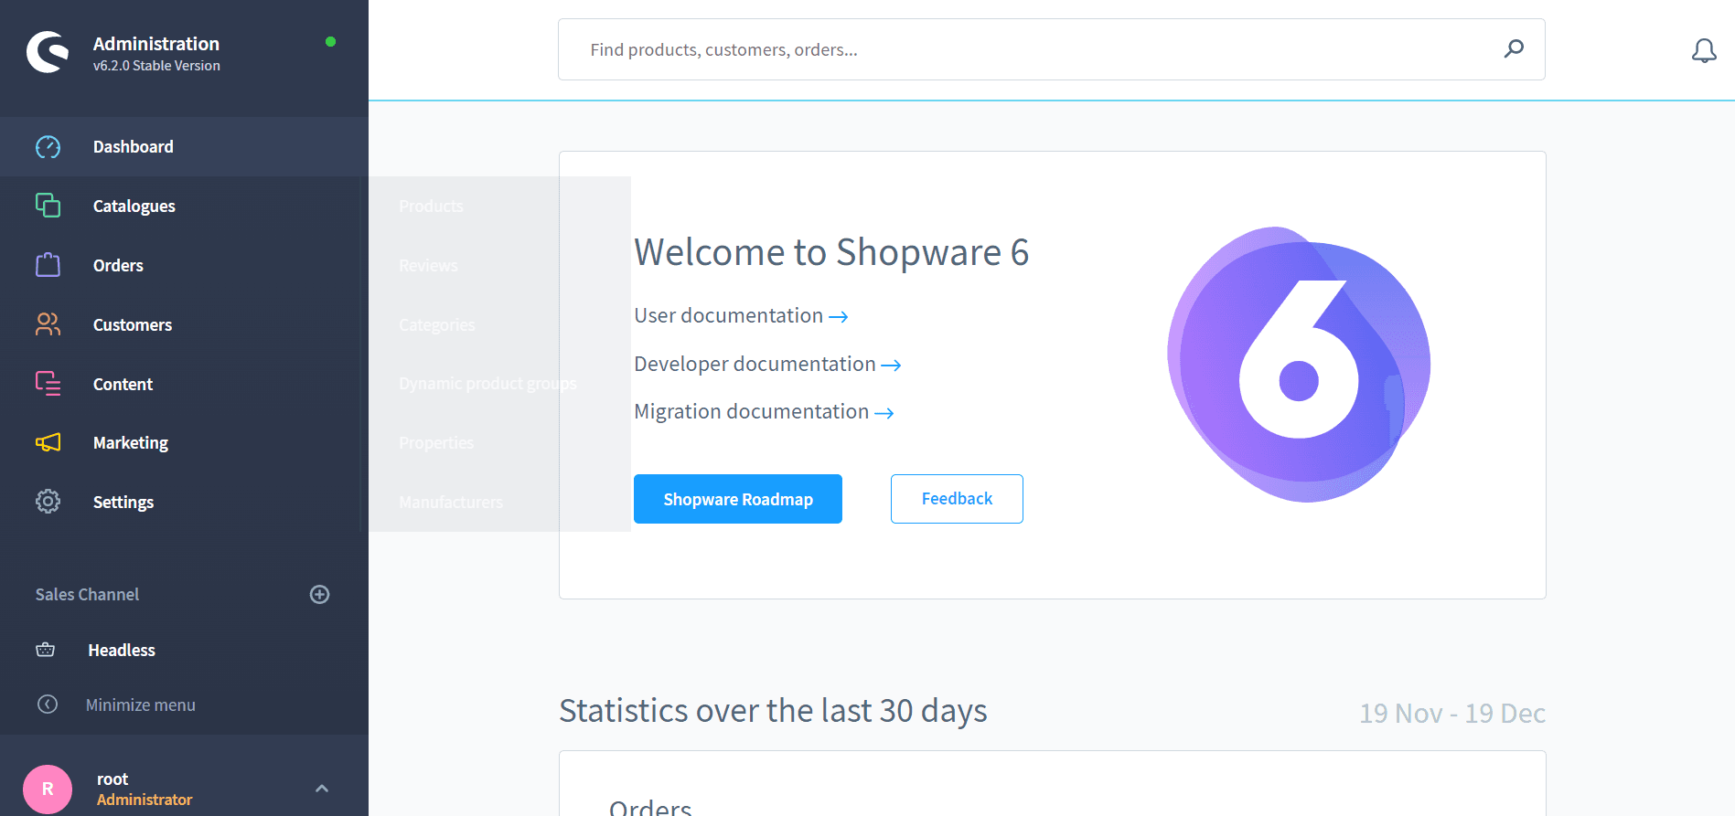Click the 19 Nov - 19 Dec date range

click(x=1452, y=713)
